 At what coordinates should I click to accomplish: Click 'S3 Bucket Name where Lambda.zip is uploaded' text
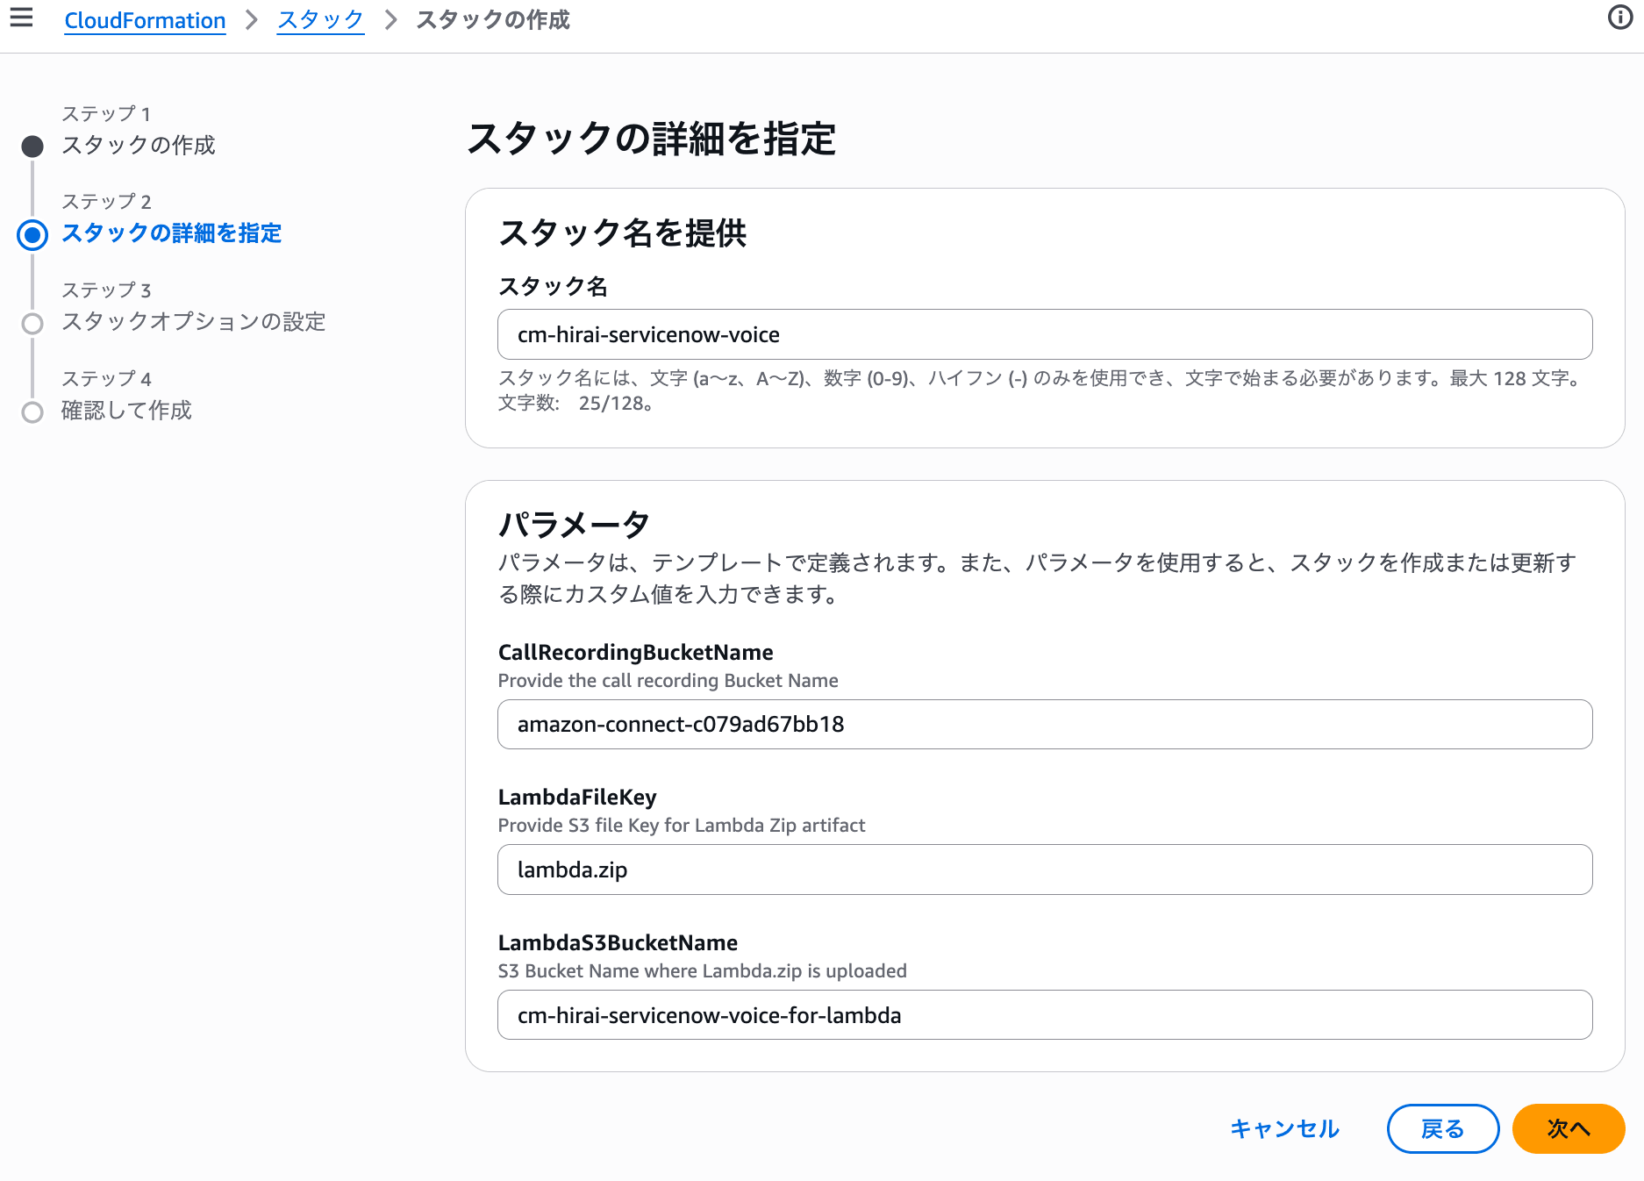point(702,971)
